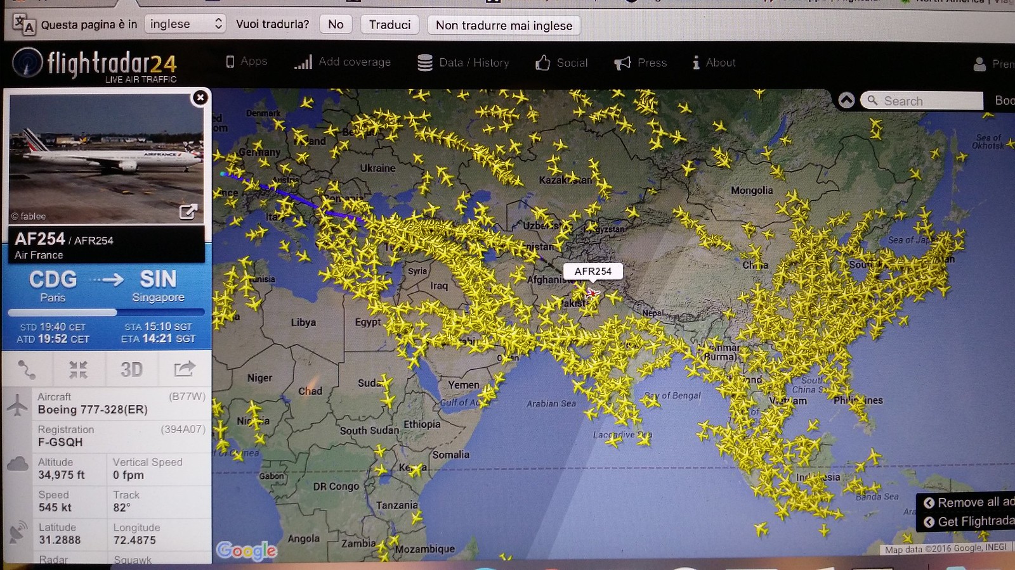1015x570 pixels.
Task: Click the F-GSQH registration
Action: coord(60,442)
